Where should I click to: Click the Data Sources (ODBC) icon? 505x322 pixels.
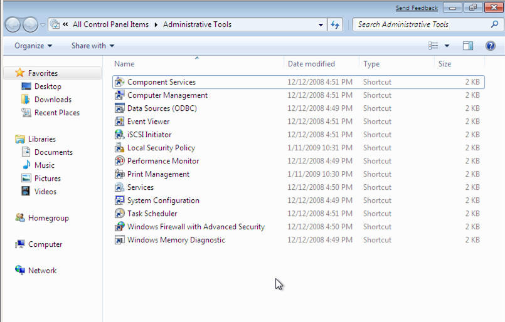click(119, 108)
